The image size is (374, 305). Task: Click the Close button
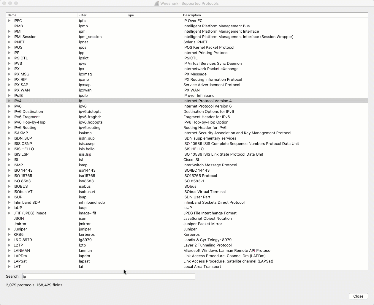(x=358, y=296)
